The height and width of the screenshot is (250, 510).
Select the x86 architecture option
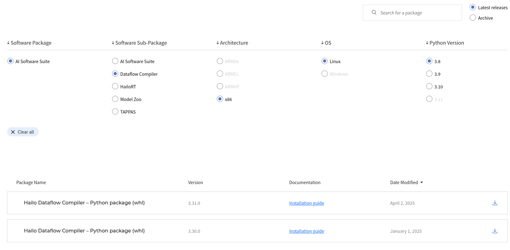[220, 99]
